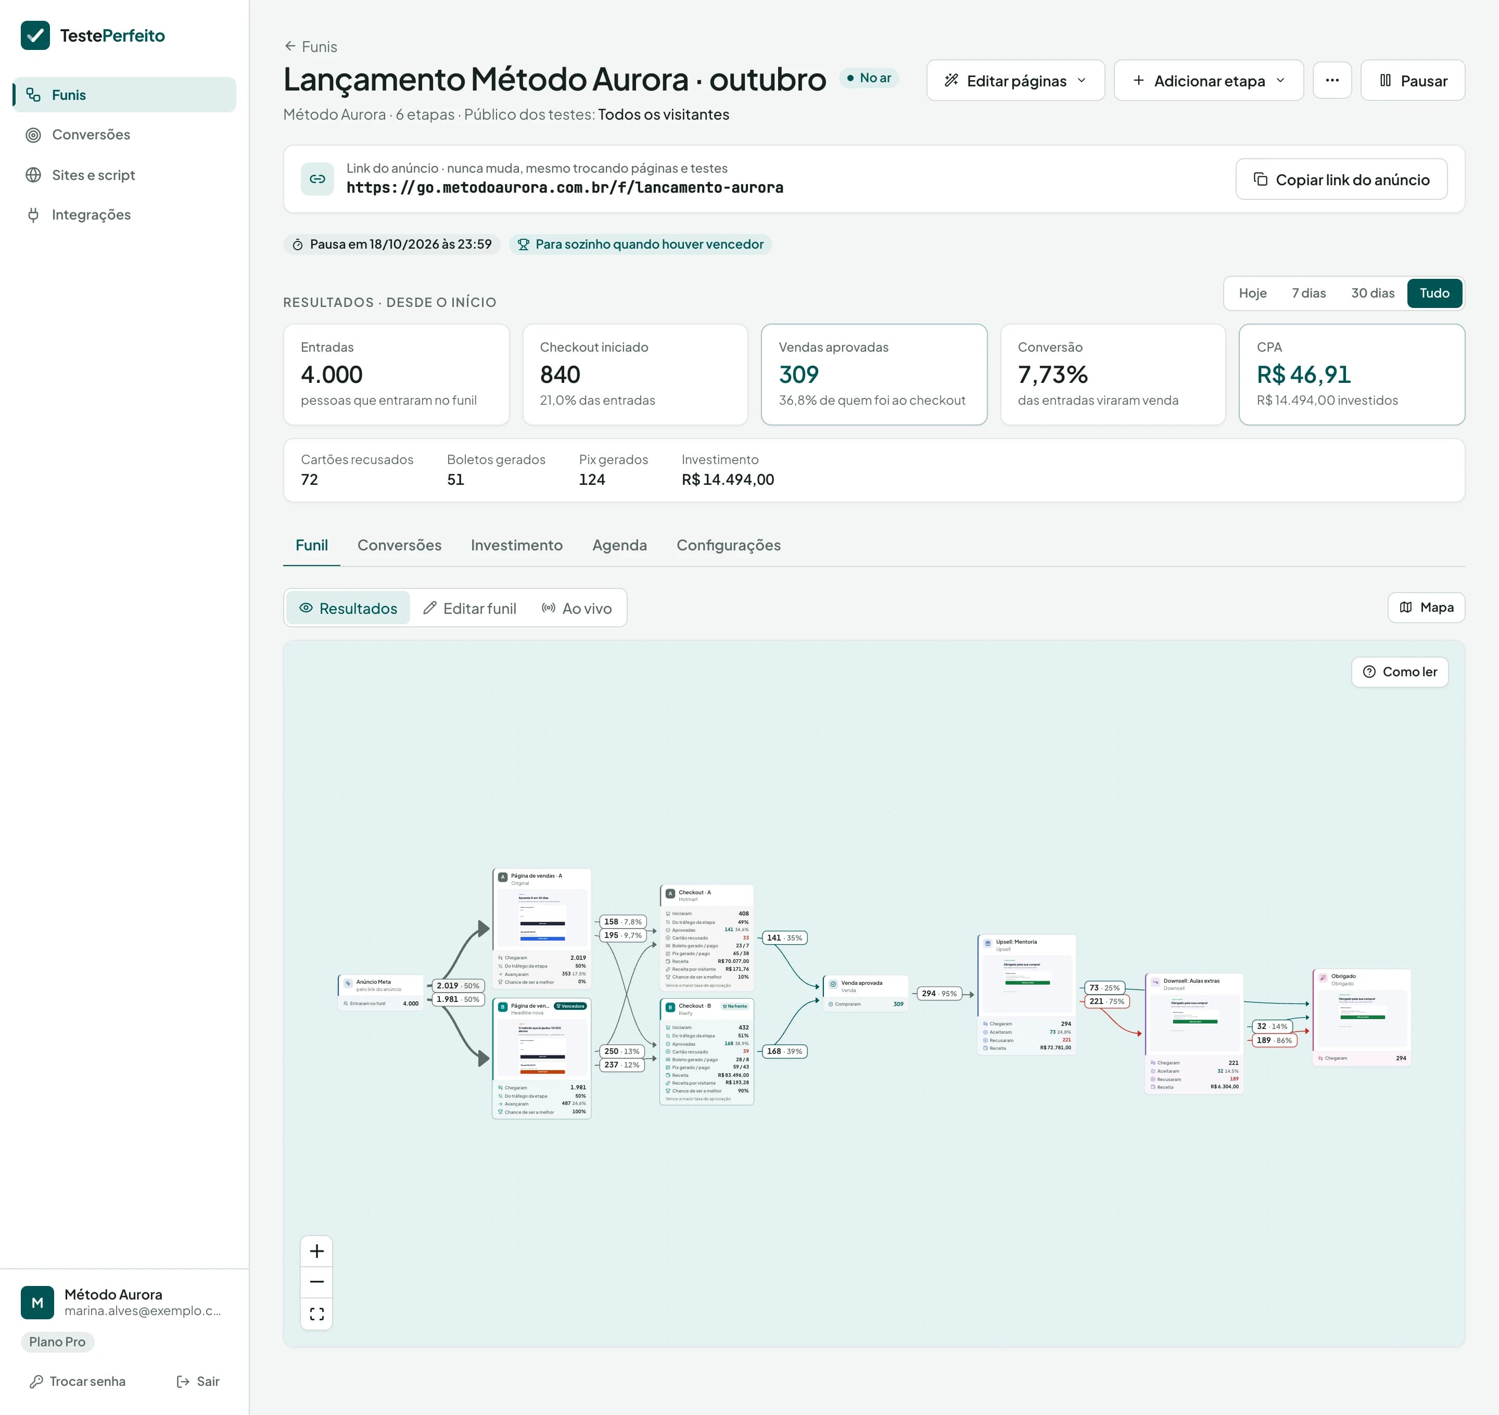Open the Conversões sidebar item
The image size is (1499, 1415).
click(x=124, y=134)
